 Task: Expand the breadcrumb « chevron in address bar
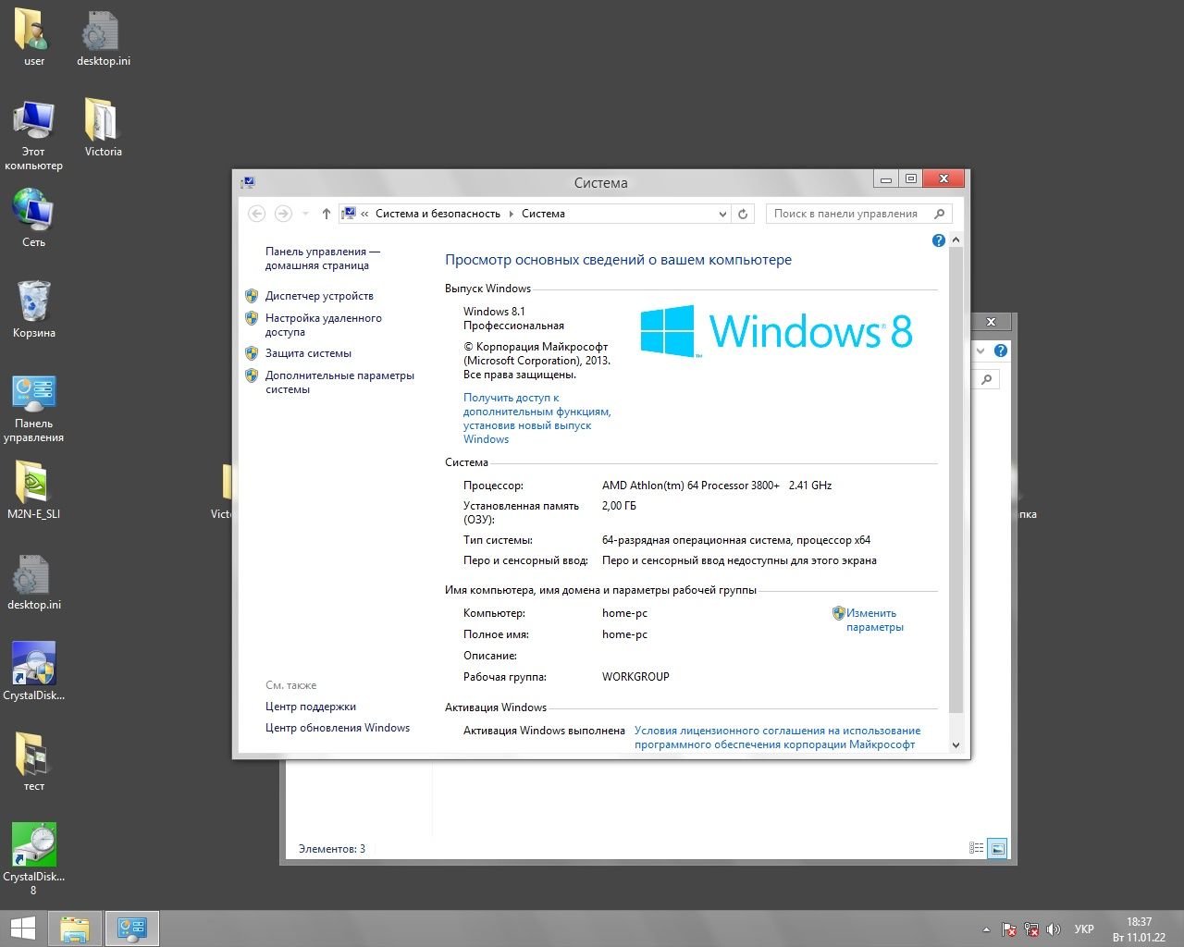click(365, 214)
